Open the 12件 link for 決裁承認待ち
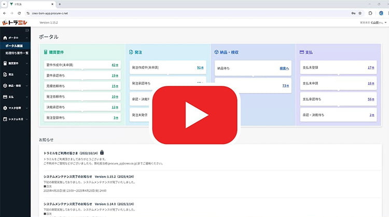This screenshot has width=389, height=217. pyautogui.click(x=115, y=107)
